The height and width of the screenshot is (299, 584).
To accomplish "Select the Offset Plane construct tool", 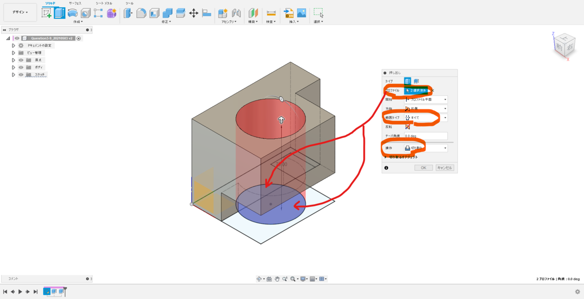I will (x=254, y=13).
